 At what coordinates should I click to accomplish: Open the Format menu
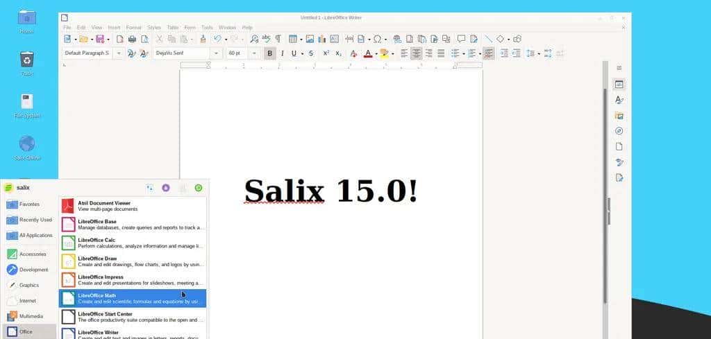pyautogui.click(x=134, y=28)
